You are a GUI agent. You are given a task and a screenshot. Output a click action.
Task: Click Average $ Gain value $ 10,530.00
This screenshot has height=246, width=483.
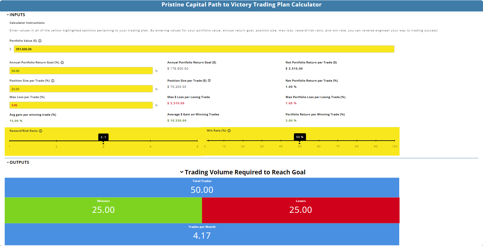tap(177, 121)
